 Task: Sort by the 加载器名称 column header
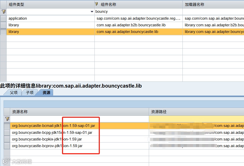(x=213, y=4)
